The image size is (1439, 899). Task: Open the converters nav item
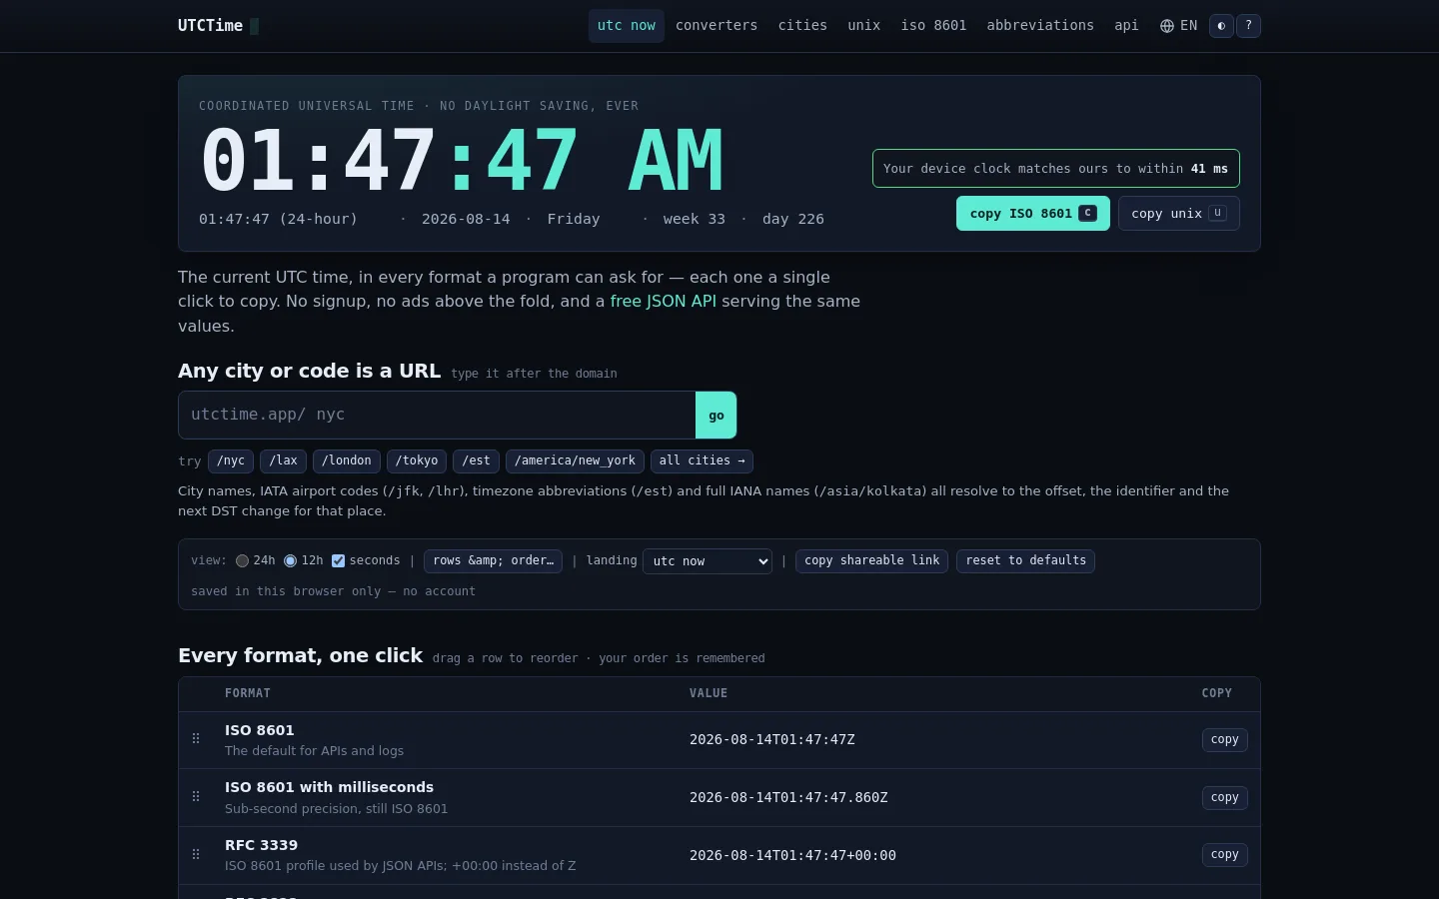[717, 26]
